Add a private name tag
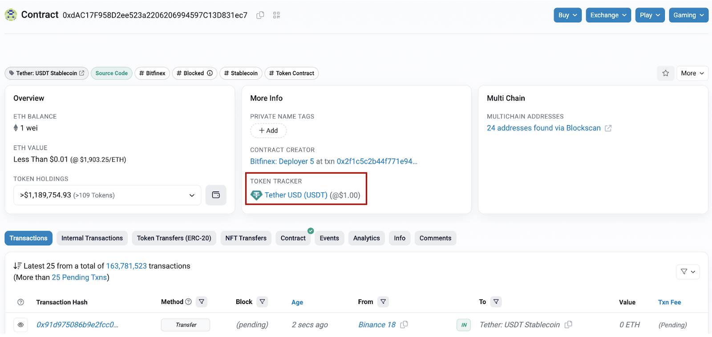Viewport: 712px width, 337px height. [x=268, y=130]
